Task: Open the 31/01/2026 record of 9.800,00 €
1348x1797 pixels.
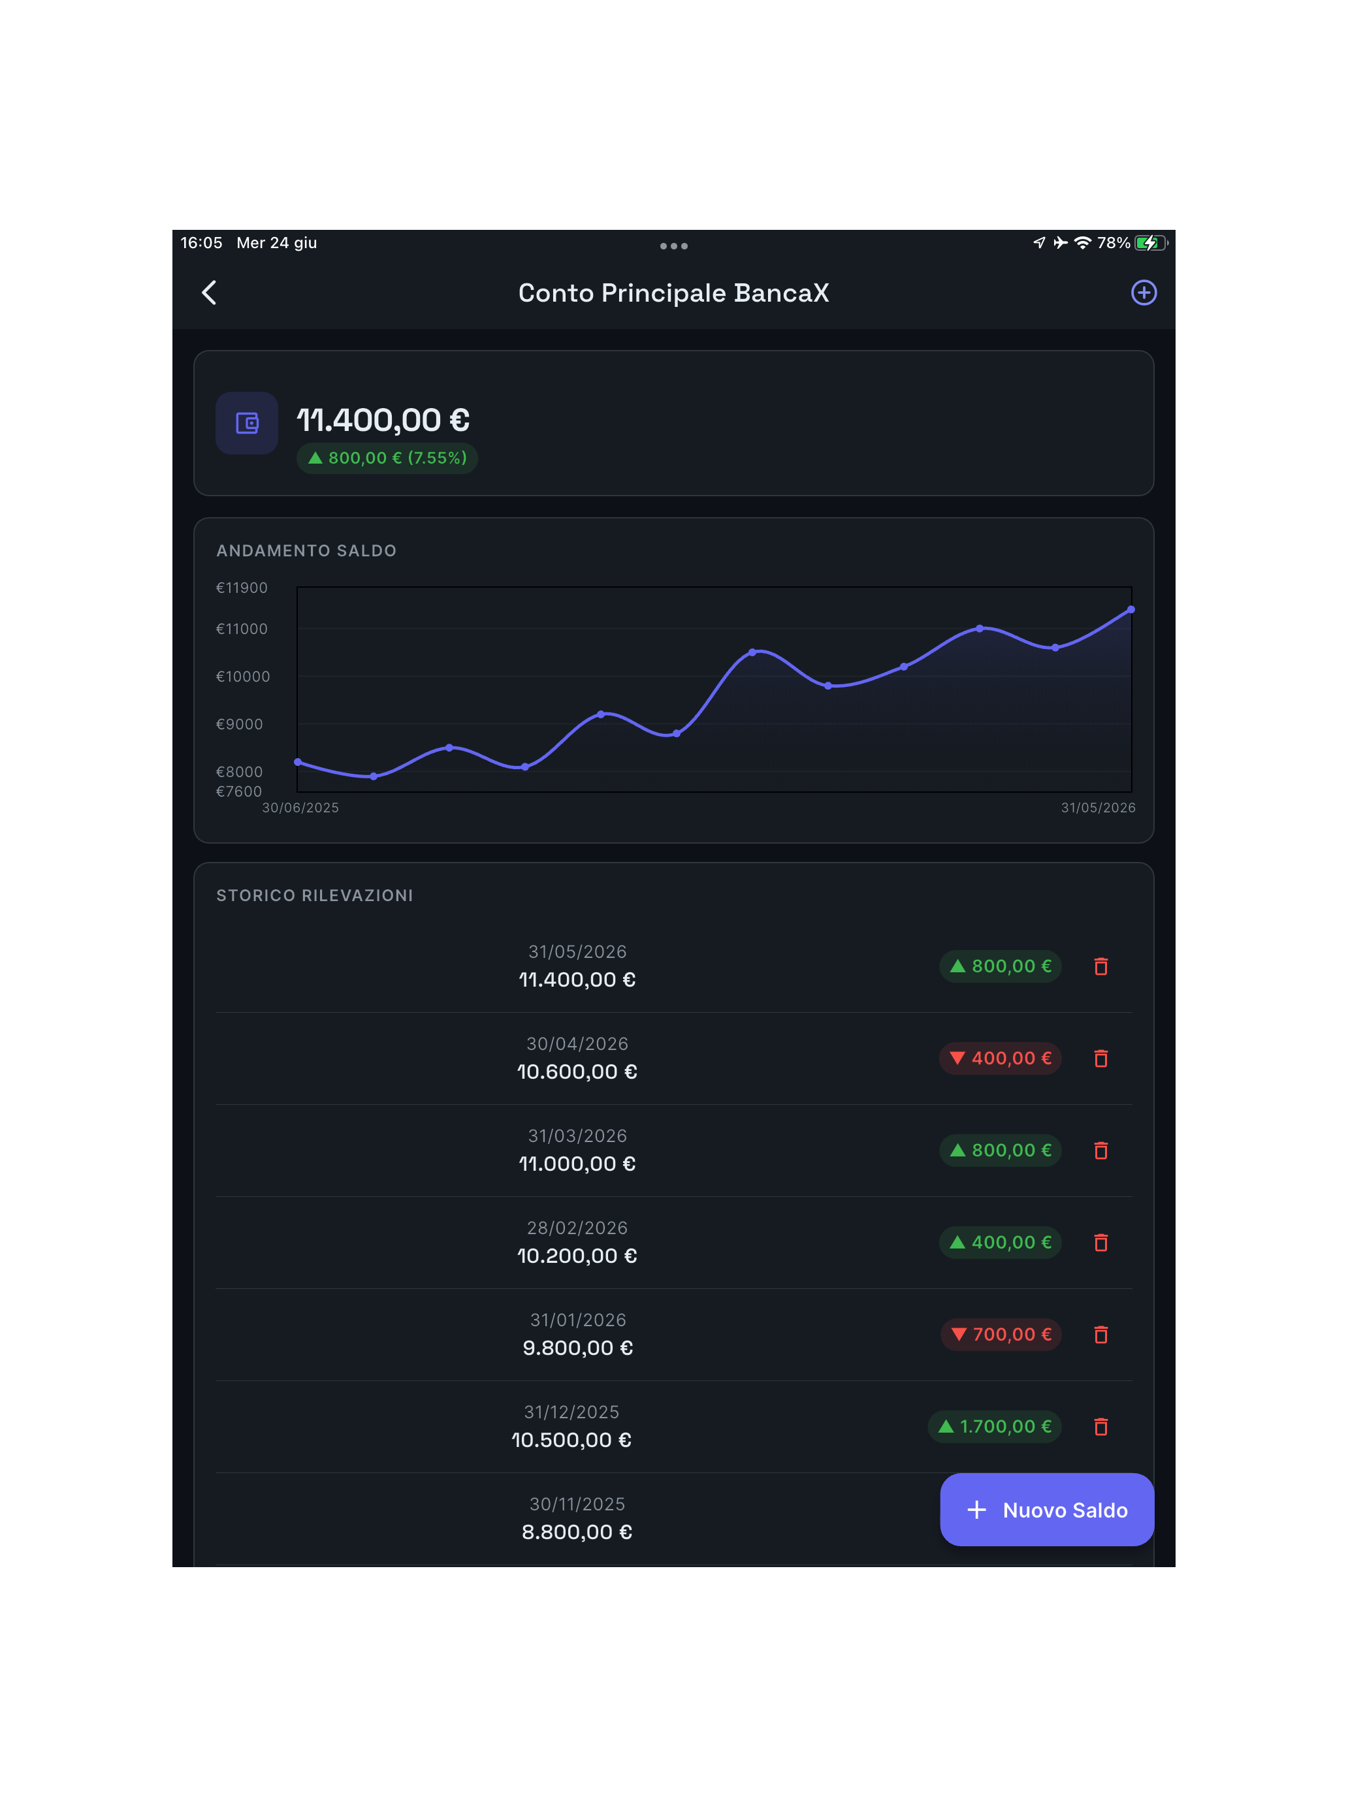Action: (673, 1334)
